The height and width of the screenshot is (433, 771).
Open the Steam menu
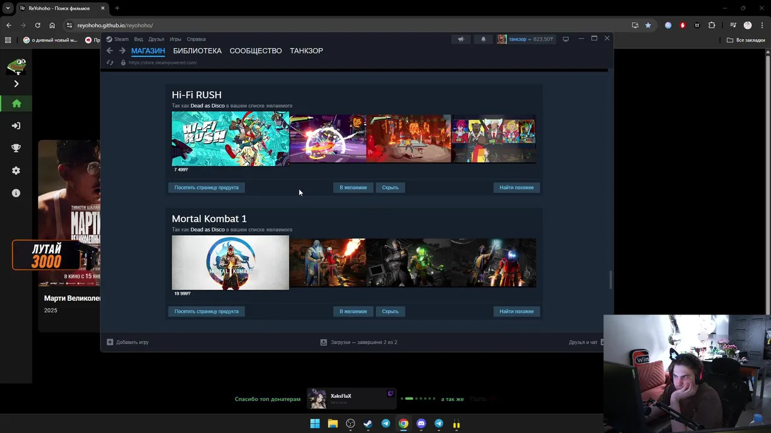[121, 39]
